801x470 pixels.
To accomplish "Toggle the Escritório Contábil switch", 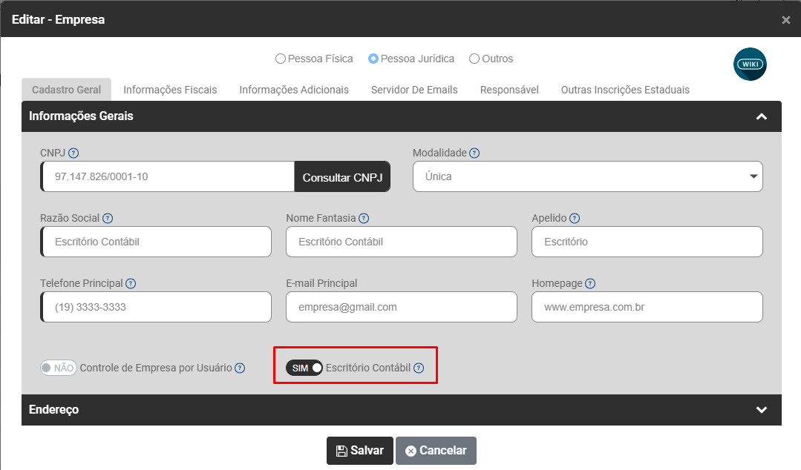I will [x=304, y=368].
